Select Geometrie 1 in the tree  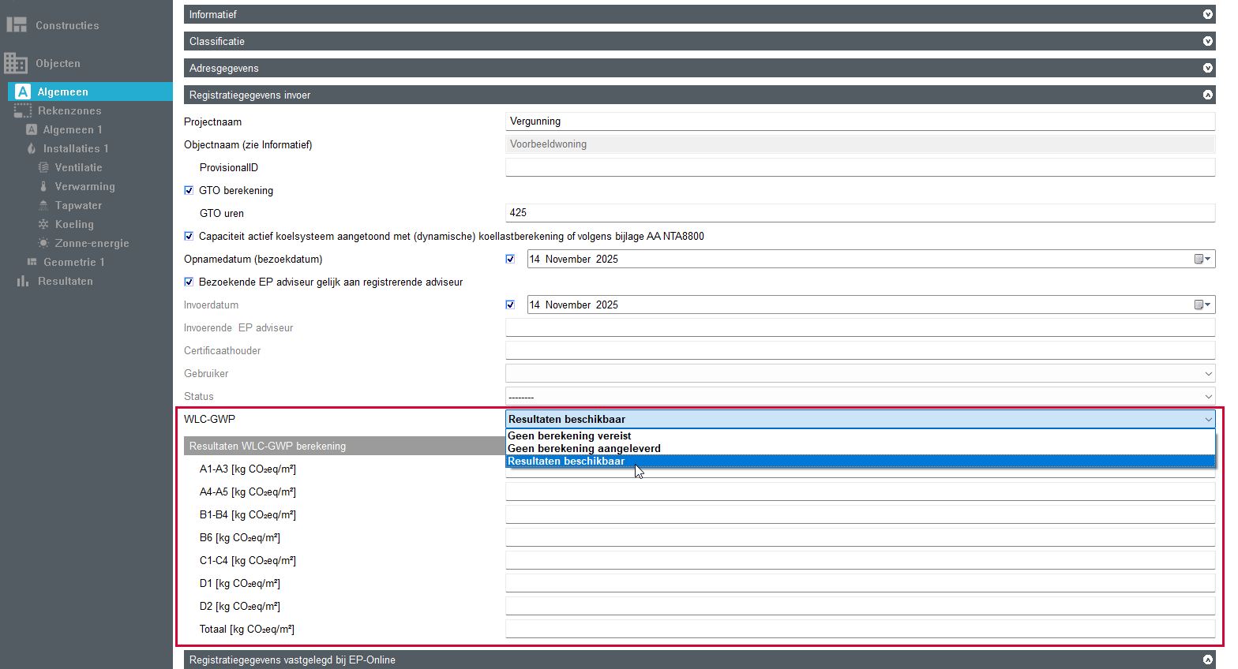coord(73,262)
